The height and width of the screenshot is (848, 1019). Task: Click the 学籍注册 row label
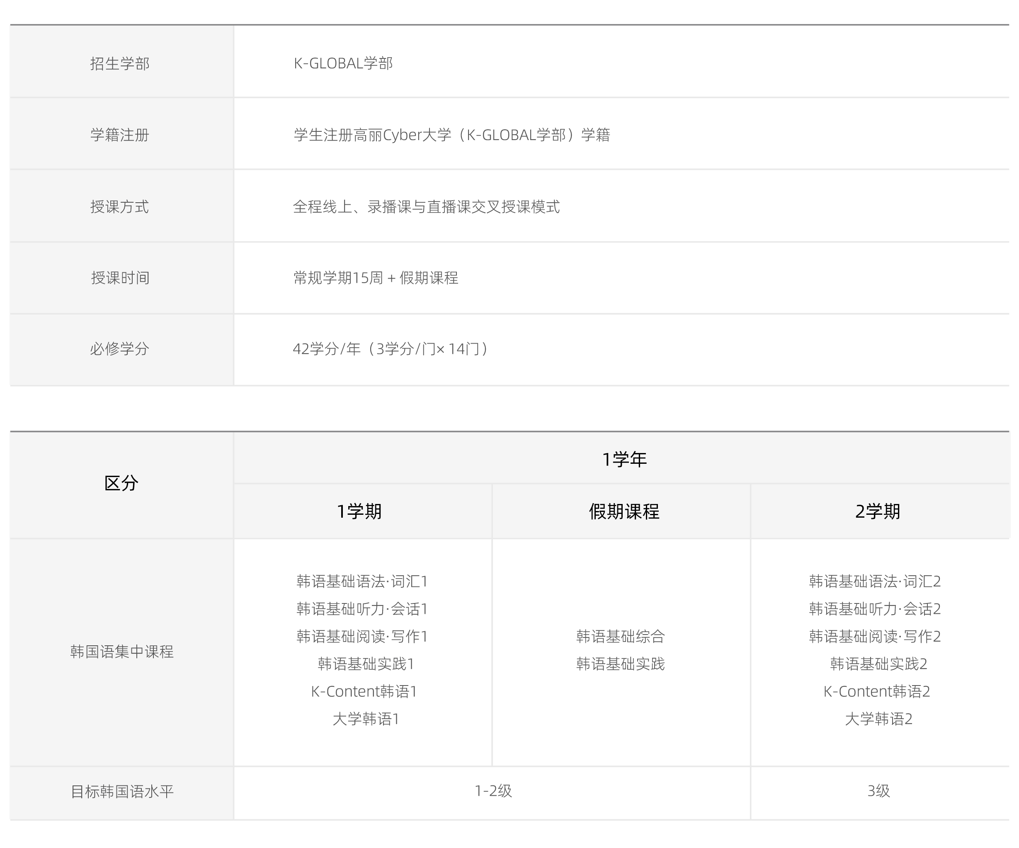pos(120,135)
